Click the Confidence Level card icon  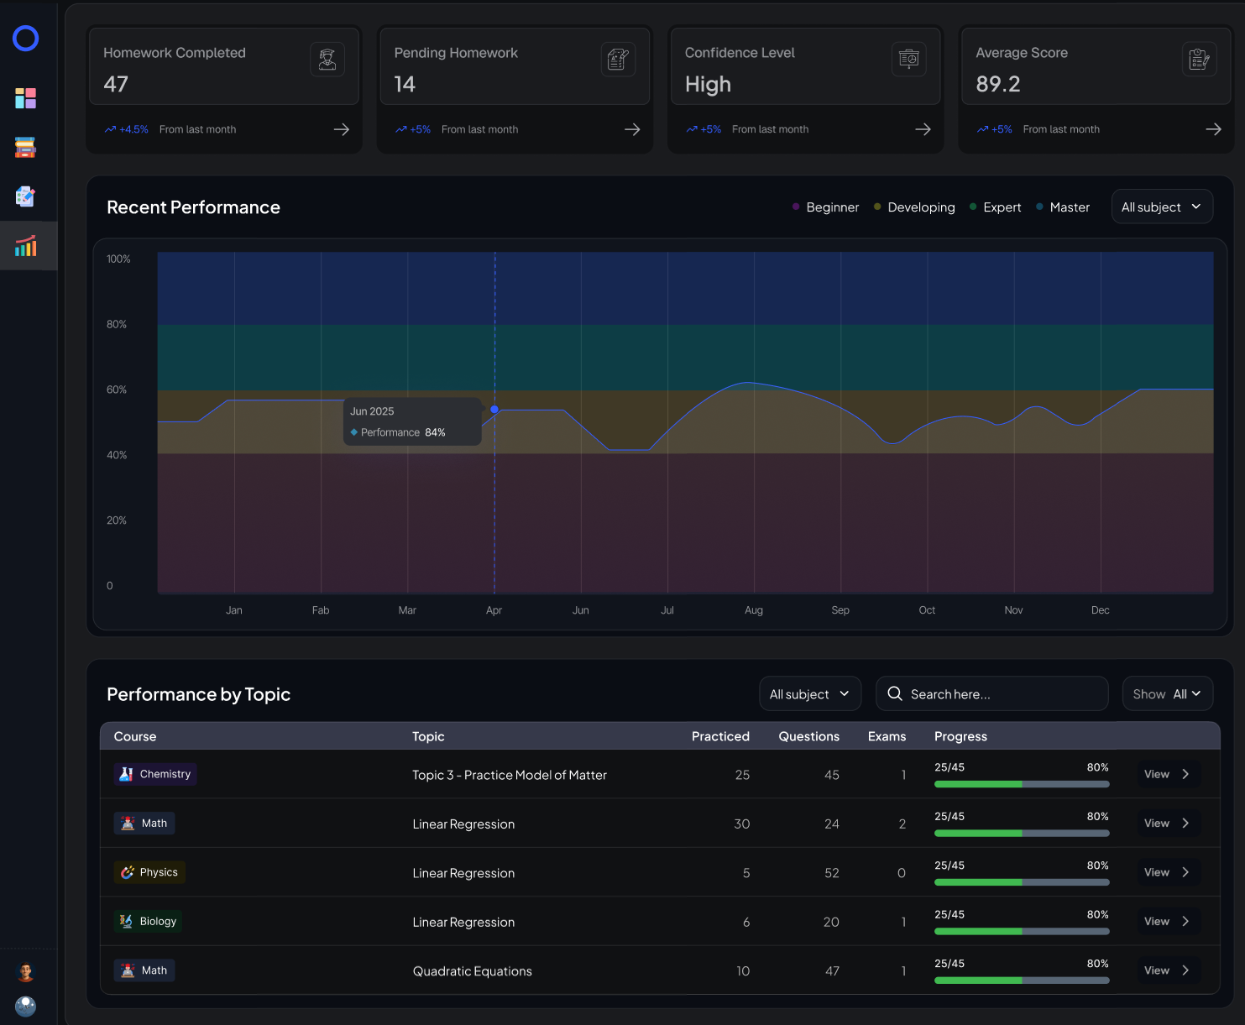[909, 60]
